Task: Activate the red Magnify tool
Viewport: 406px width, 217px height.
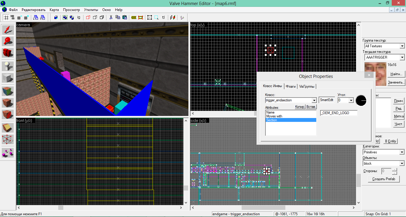Action: tap(8, 41)
